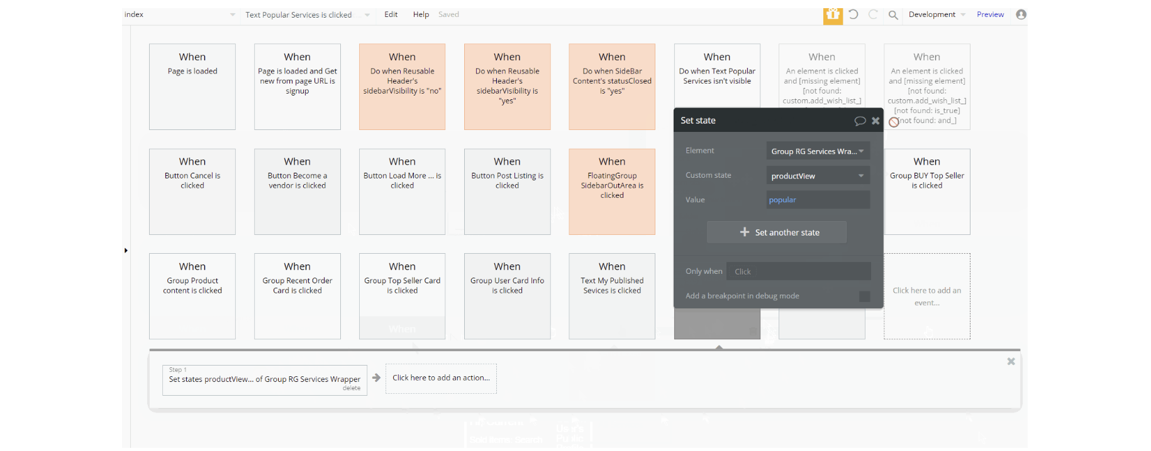
Task: Open the Element dropdown Group RG Services
Action: click(x=818, y=151)
